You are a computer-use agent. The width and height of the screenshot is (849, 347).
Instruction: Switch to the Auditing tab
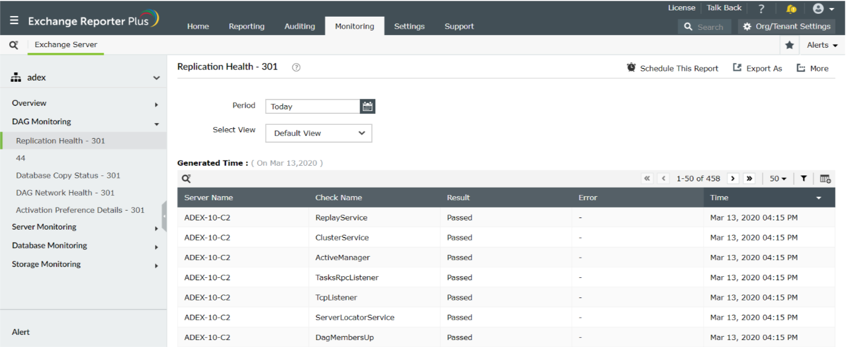(x=299, y=26)
